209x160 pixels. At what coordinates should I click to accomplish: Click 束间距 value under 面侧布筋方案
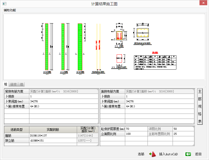pyautogui.click(x=159, y=101)
